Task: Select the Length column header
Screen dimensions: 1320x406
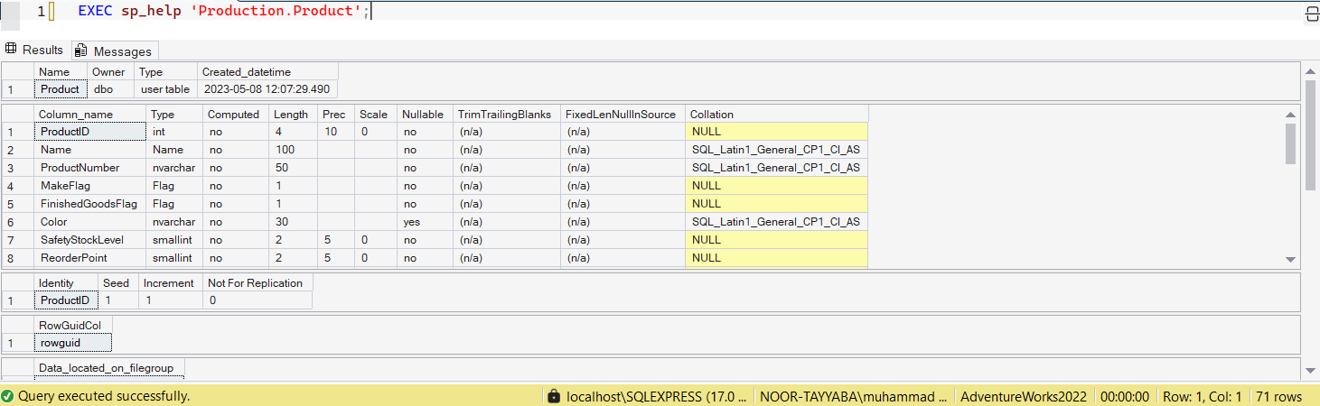Action: coord(293,115)
